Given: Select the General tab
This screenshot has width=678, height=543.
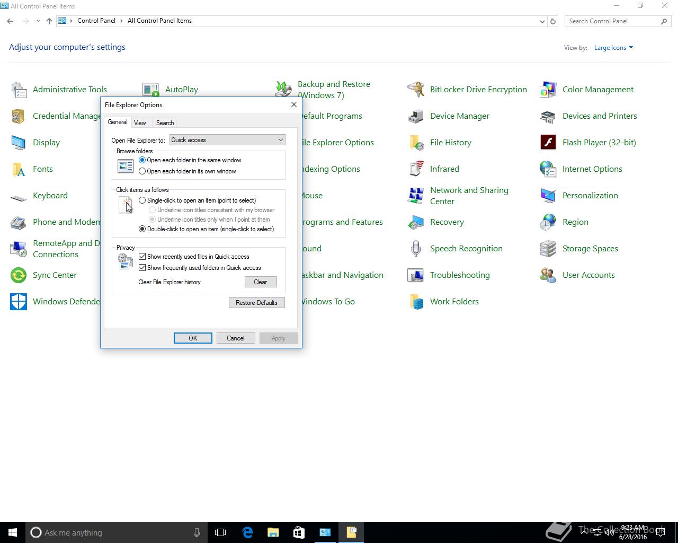Looking at the screenshot, I should click(x=118, y=122).
